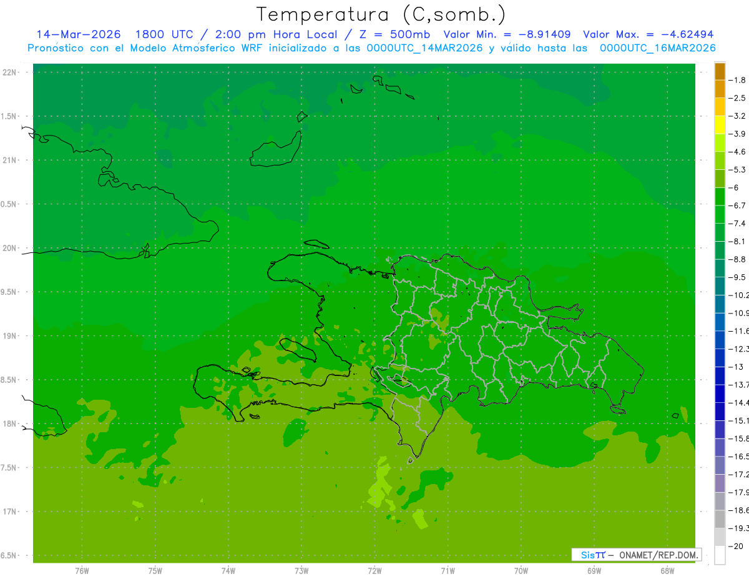Click the '18N' latitude label
This screenshot has width=749, height=579.
(11, 423)
